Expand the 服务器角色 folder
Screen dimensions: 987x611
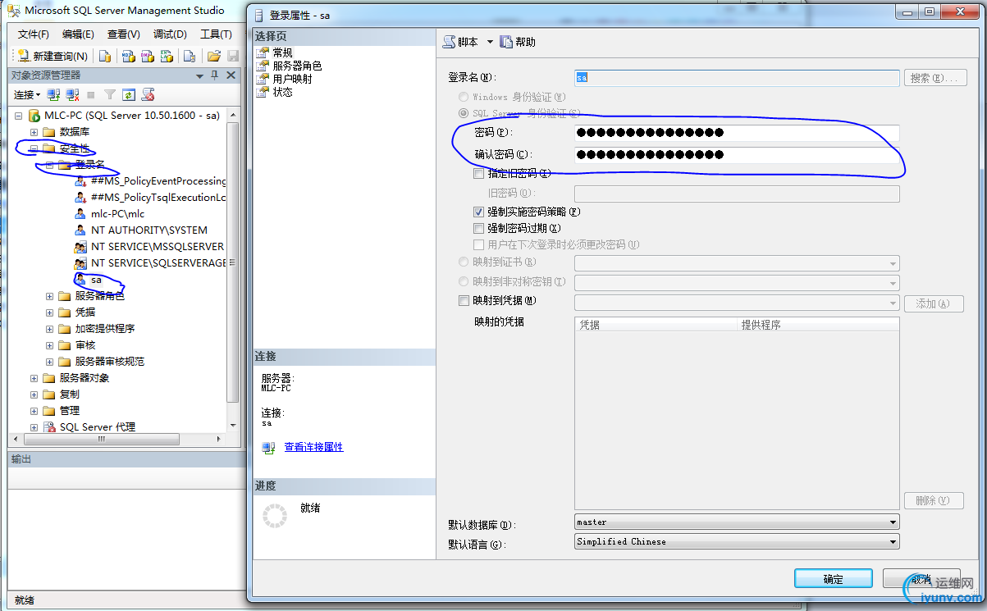pos(49,296)
